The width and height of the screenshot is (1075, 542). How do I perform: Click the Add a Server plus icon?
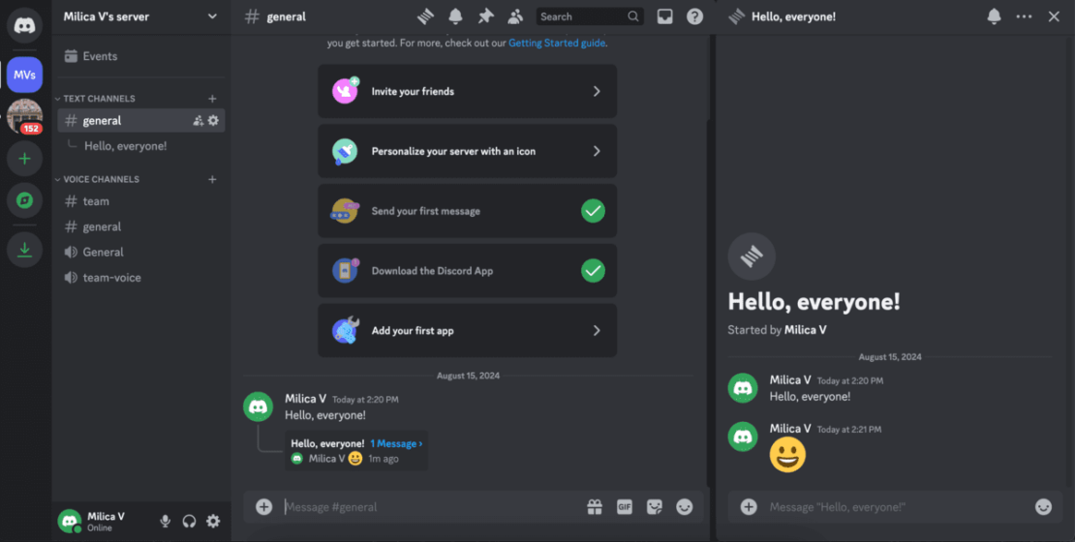pyautogui.click(x=24, y=159)
